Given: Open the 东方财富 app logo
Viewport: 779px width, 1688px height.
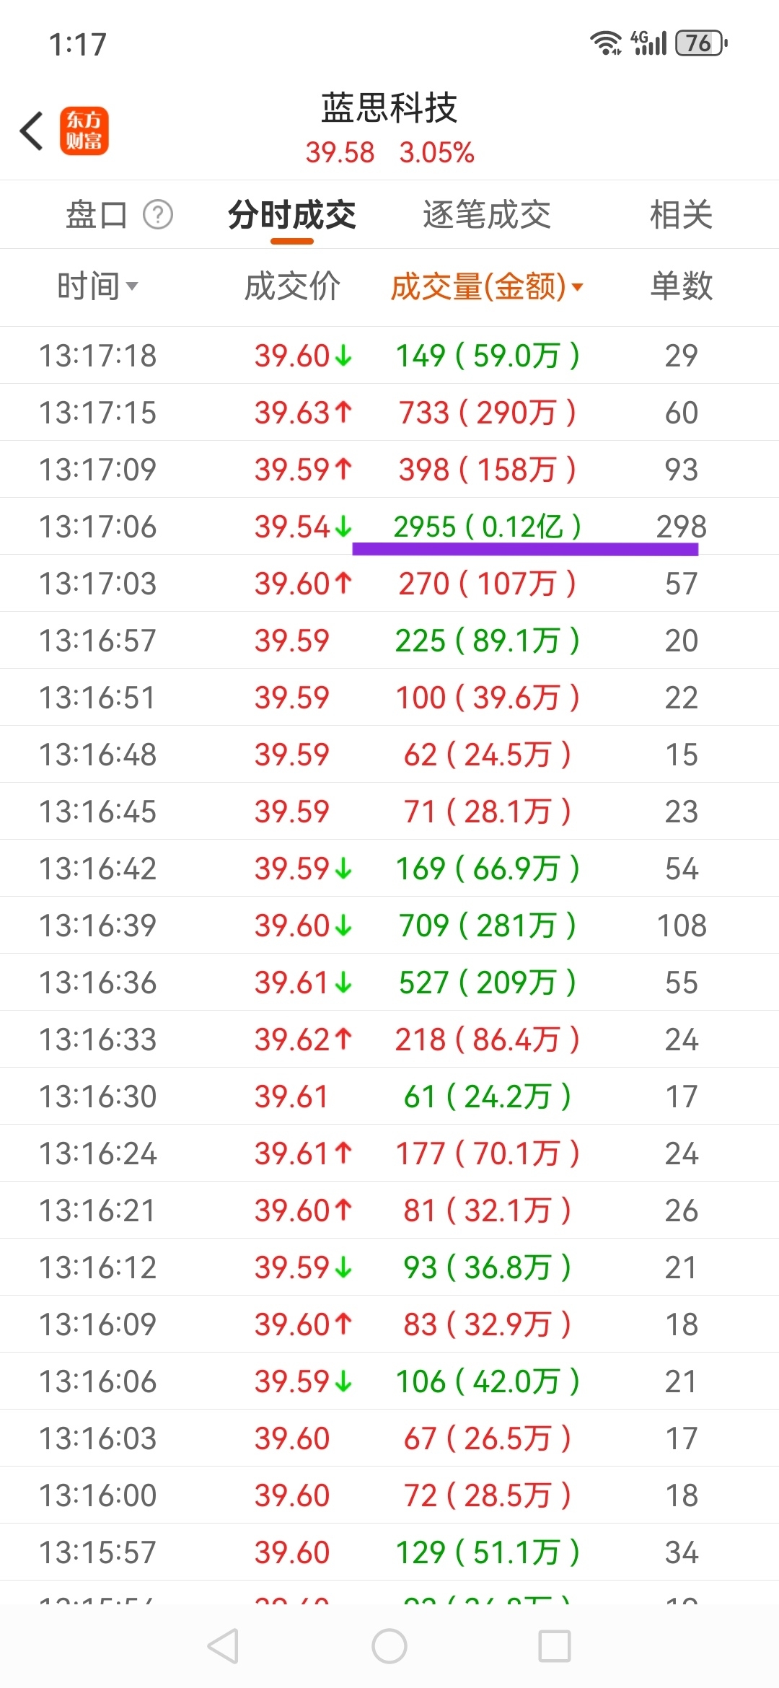Looking at the screenshot, I should [84, 131].
